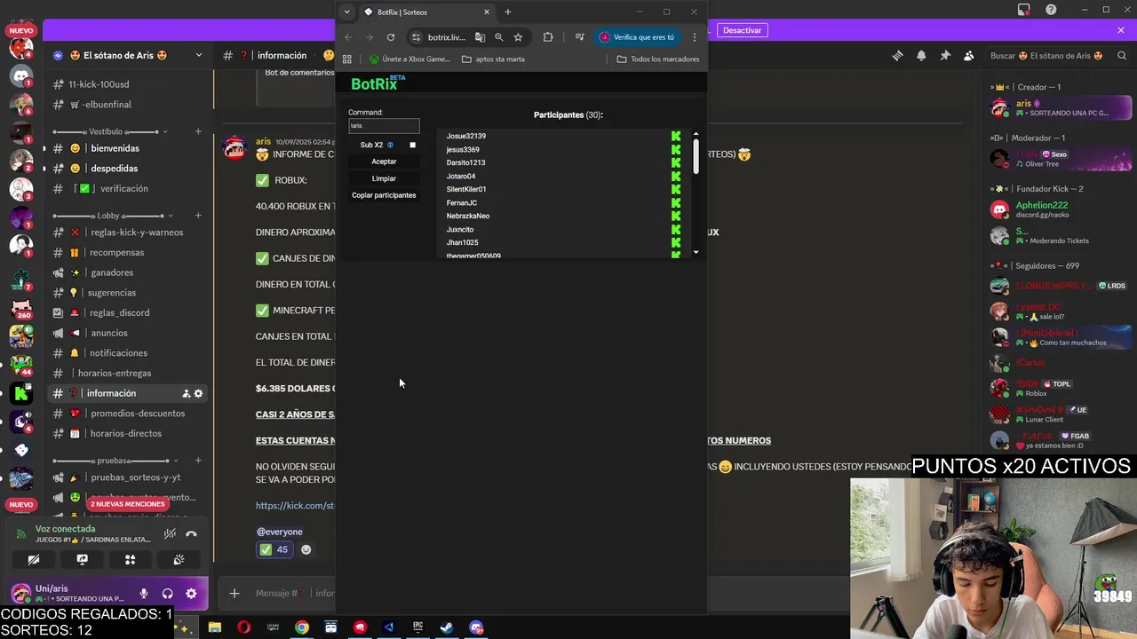Open the Discord inbox icon
The width and height of the screenshot is (1137, 639).
pyautogui.click(x=1024, y=10)
